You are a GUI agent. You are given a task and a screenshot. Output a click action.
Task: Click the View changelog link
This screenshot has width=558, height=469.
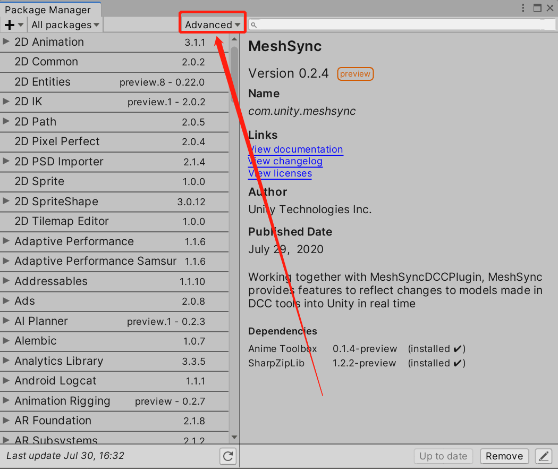point(285,161)
